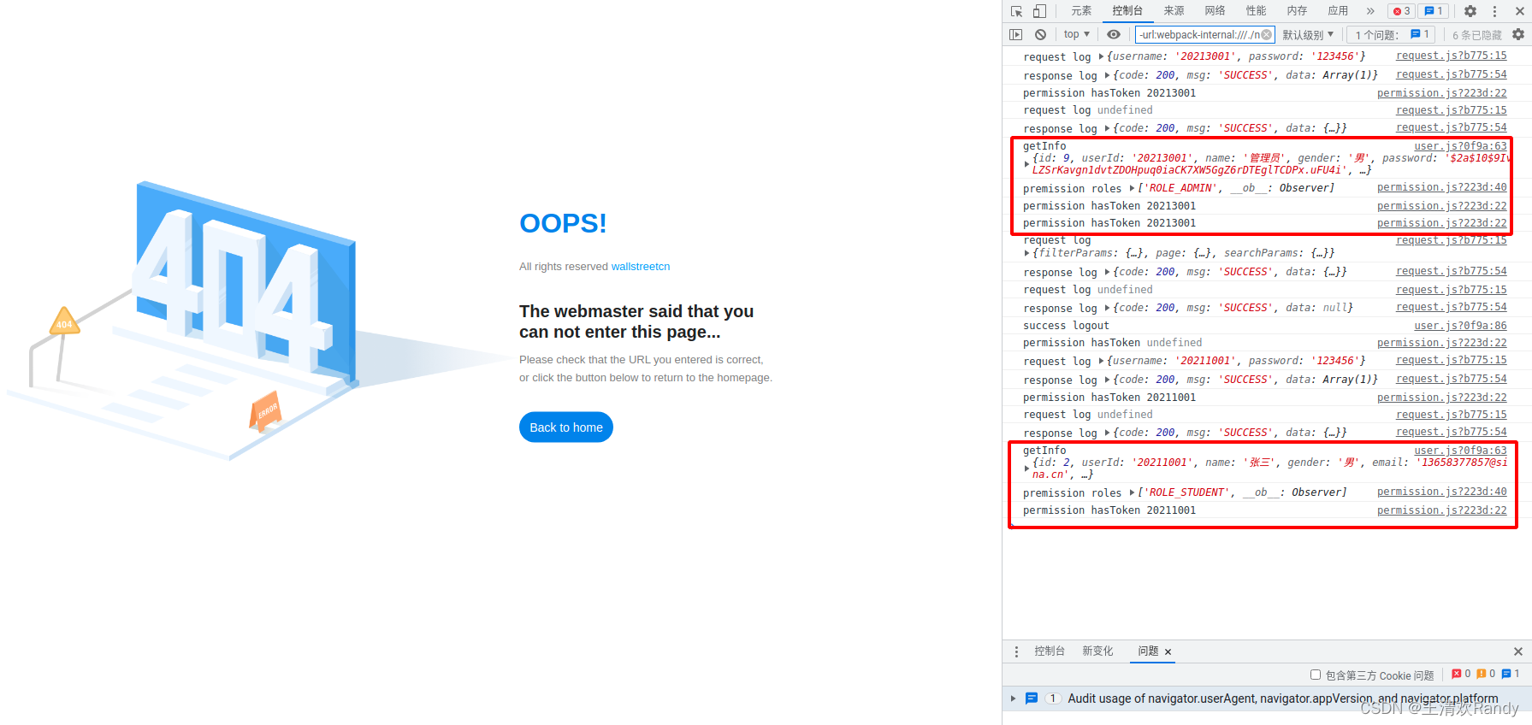Open the DevTools three-dot menu

pyautogui.click(x=1494, y=11)
